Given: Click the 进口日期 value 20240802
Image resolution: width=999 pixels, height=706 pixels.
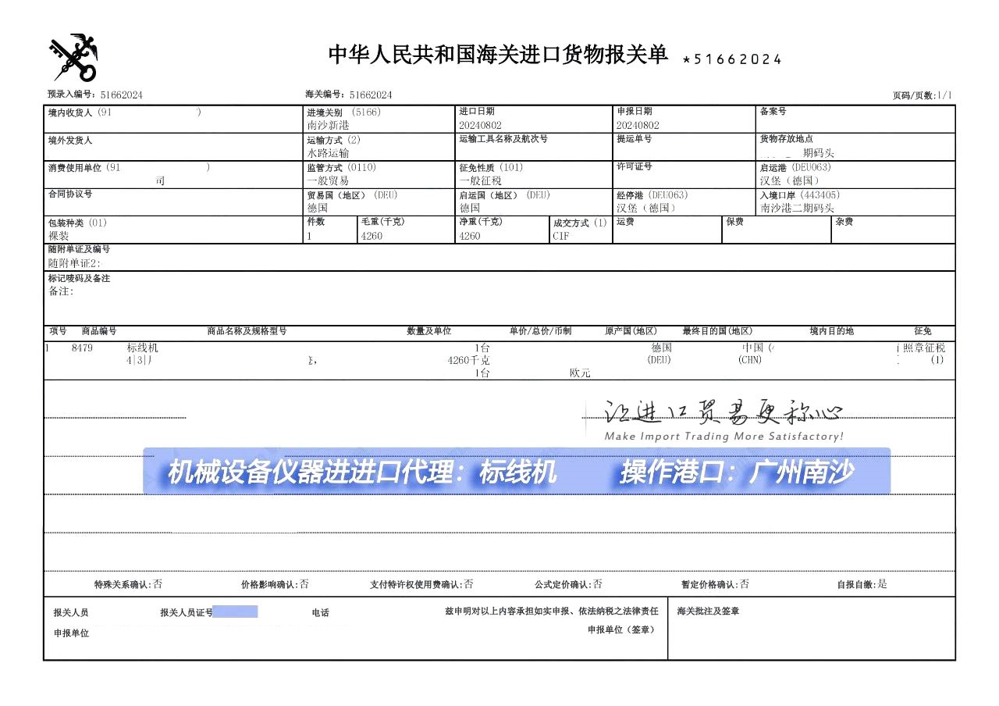Looking at the screenshot, I should 481,125.
